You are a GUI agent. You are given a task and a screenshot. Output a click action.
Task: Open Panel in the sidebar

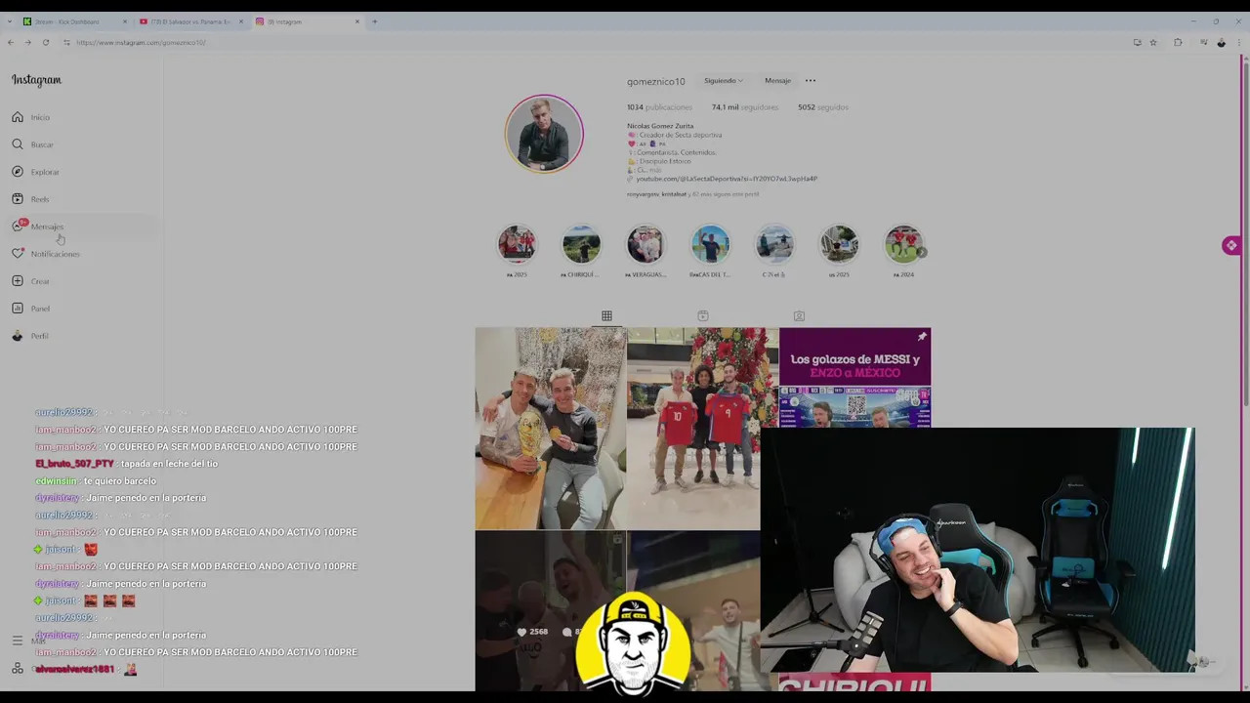[x=30, y=309]
